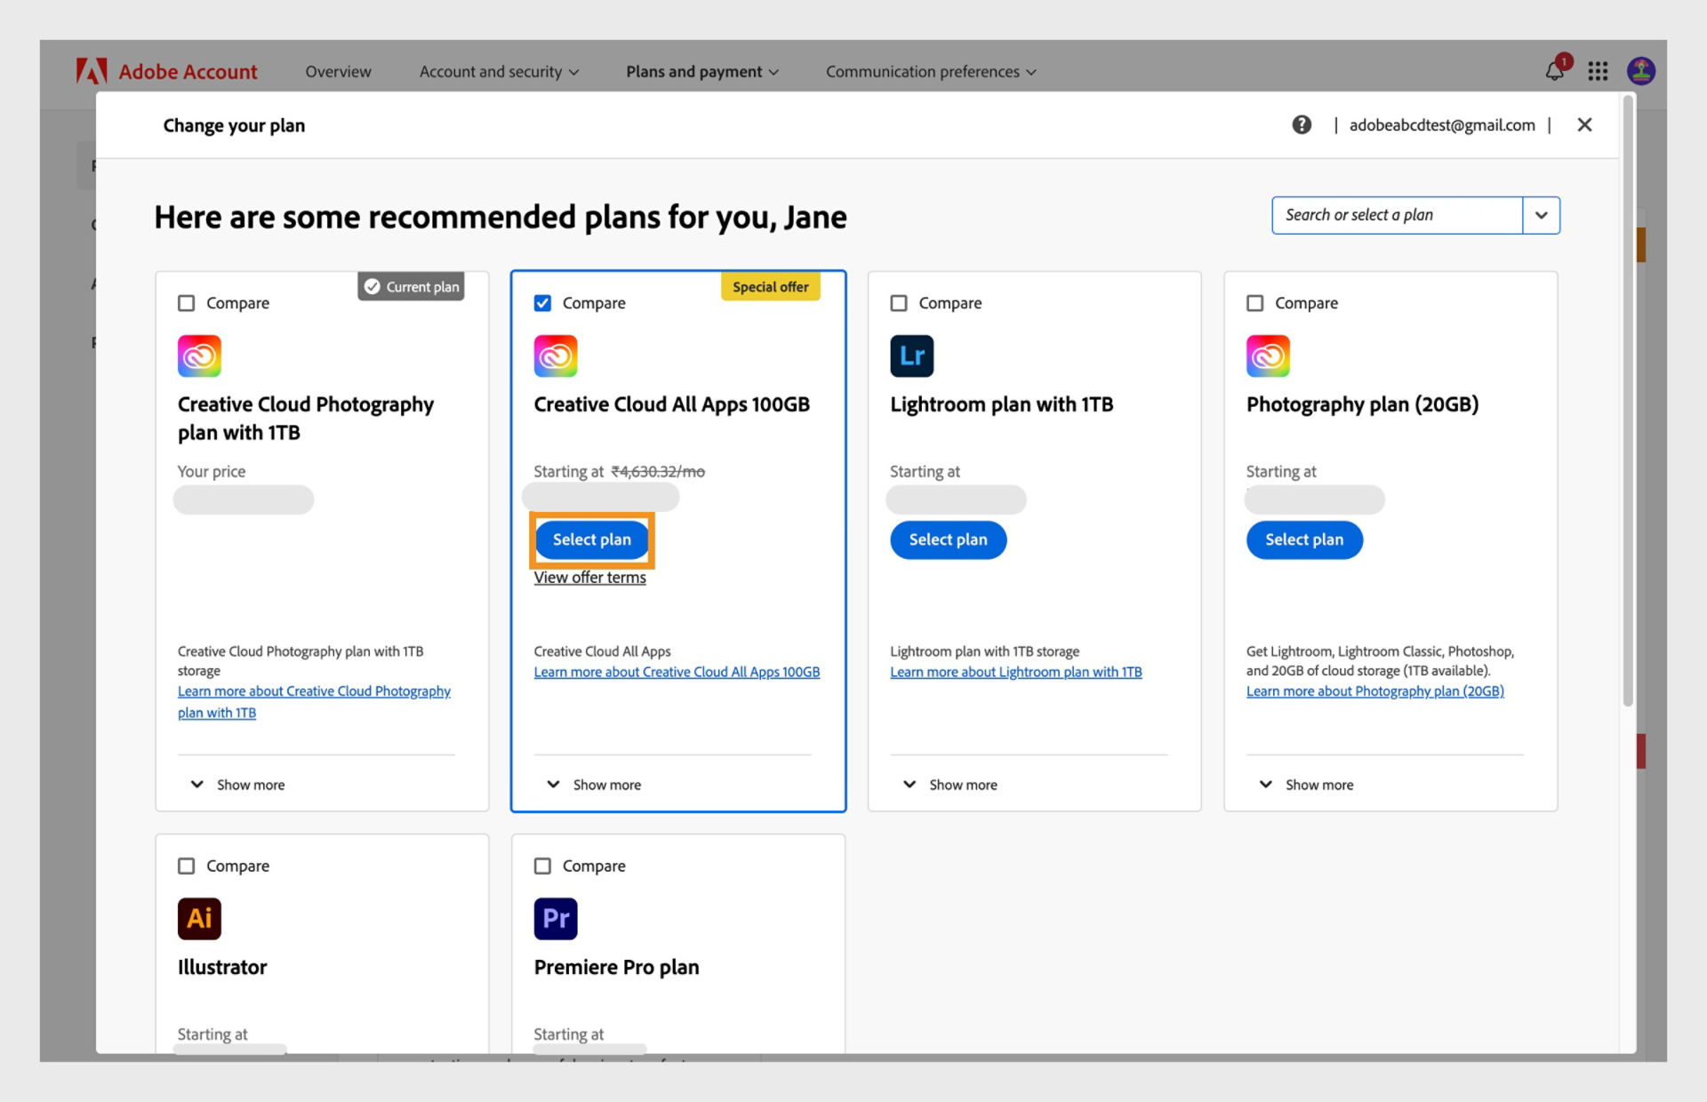The height and width of the screenshot is (1102, 1707).
Task: Click the Creative Cloud All Apps 100GB icon
Action: tap(556, 356)
